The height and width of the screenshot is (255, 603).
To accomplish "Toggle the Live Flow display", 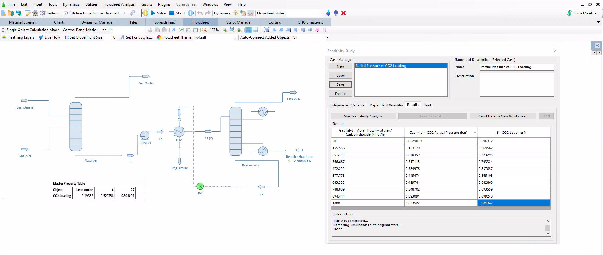I will coord(50,37).
